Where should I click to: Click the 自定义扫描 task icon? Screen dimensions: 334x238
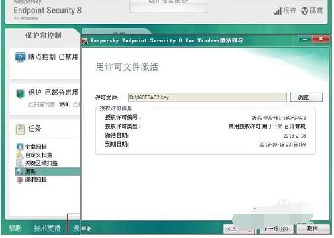click(x=20, y=155)
